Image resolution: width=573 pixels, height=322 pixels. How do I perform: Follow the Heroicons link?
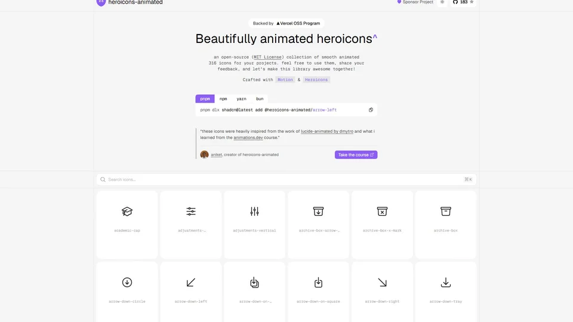pos(316,79)
